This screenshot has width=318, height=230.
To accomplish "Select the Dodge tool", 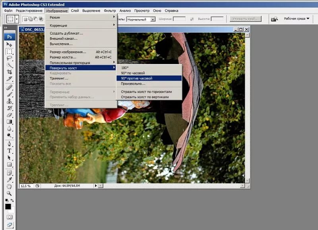I will (9, 135).
